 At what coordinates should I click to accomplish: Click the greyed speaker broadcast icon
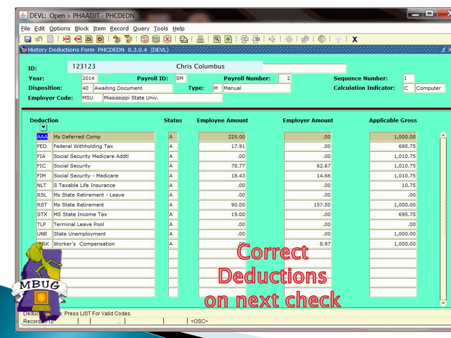click(272, 39)
